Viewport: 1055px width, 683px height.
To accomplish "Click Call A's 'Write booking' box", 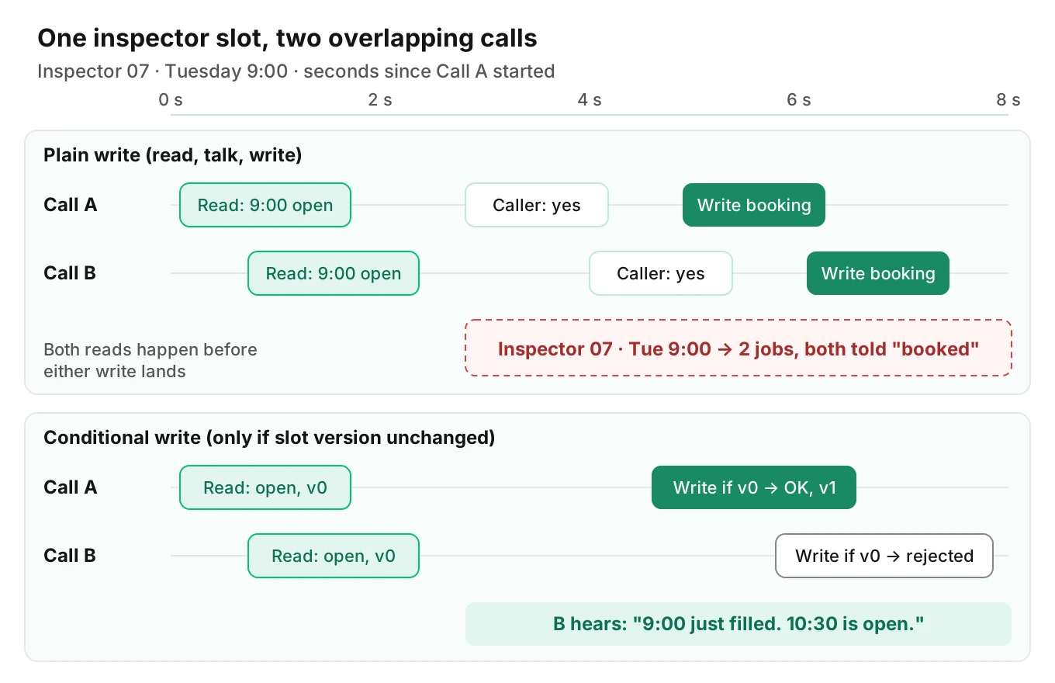I will click(754, 205).
